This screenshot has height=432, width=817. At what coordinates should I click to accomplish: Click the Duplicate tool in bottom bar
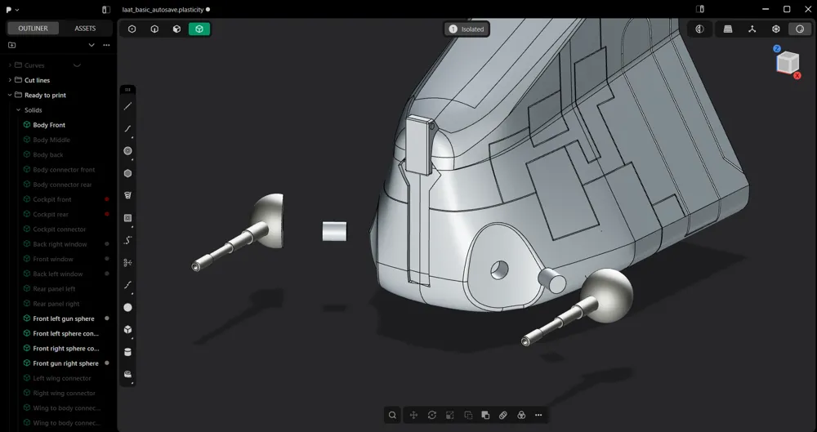(468, 416)
